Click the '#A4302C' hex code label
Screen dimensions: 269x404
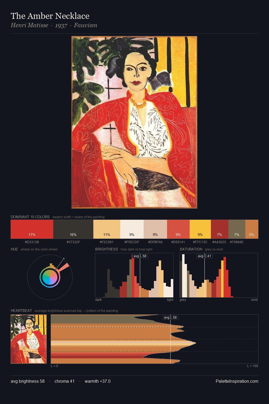click(x=219, y=242)
